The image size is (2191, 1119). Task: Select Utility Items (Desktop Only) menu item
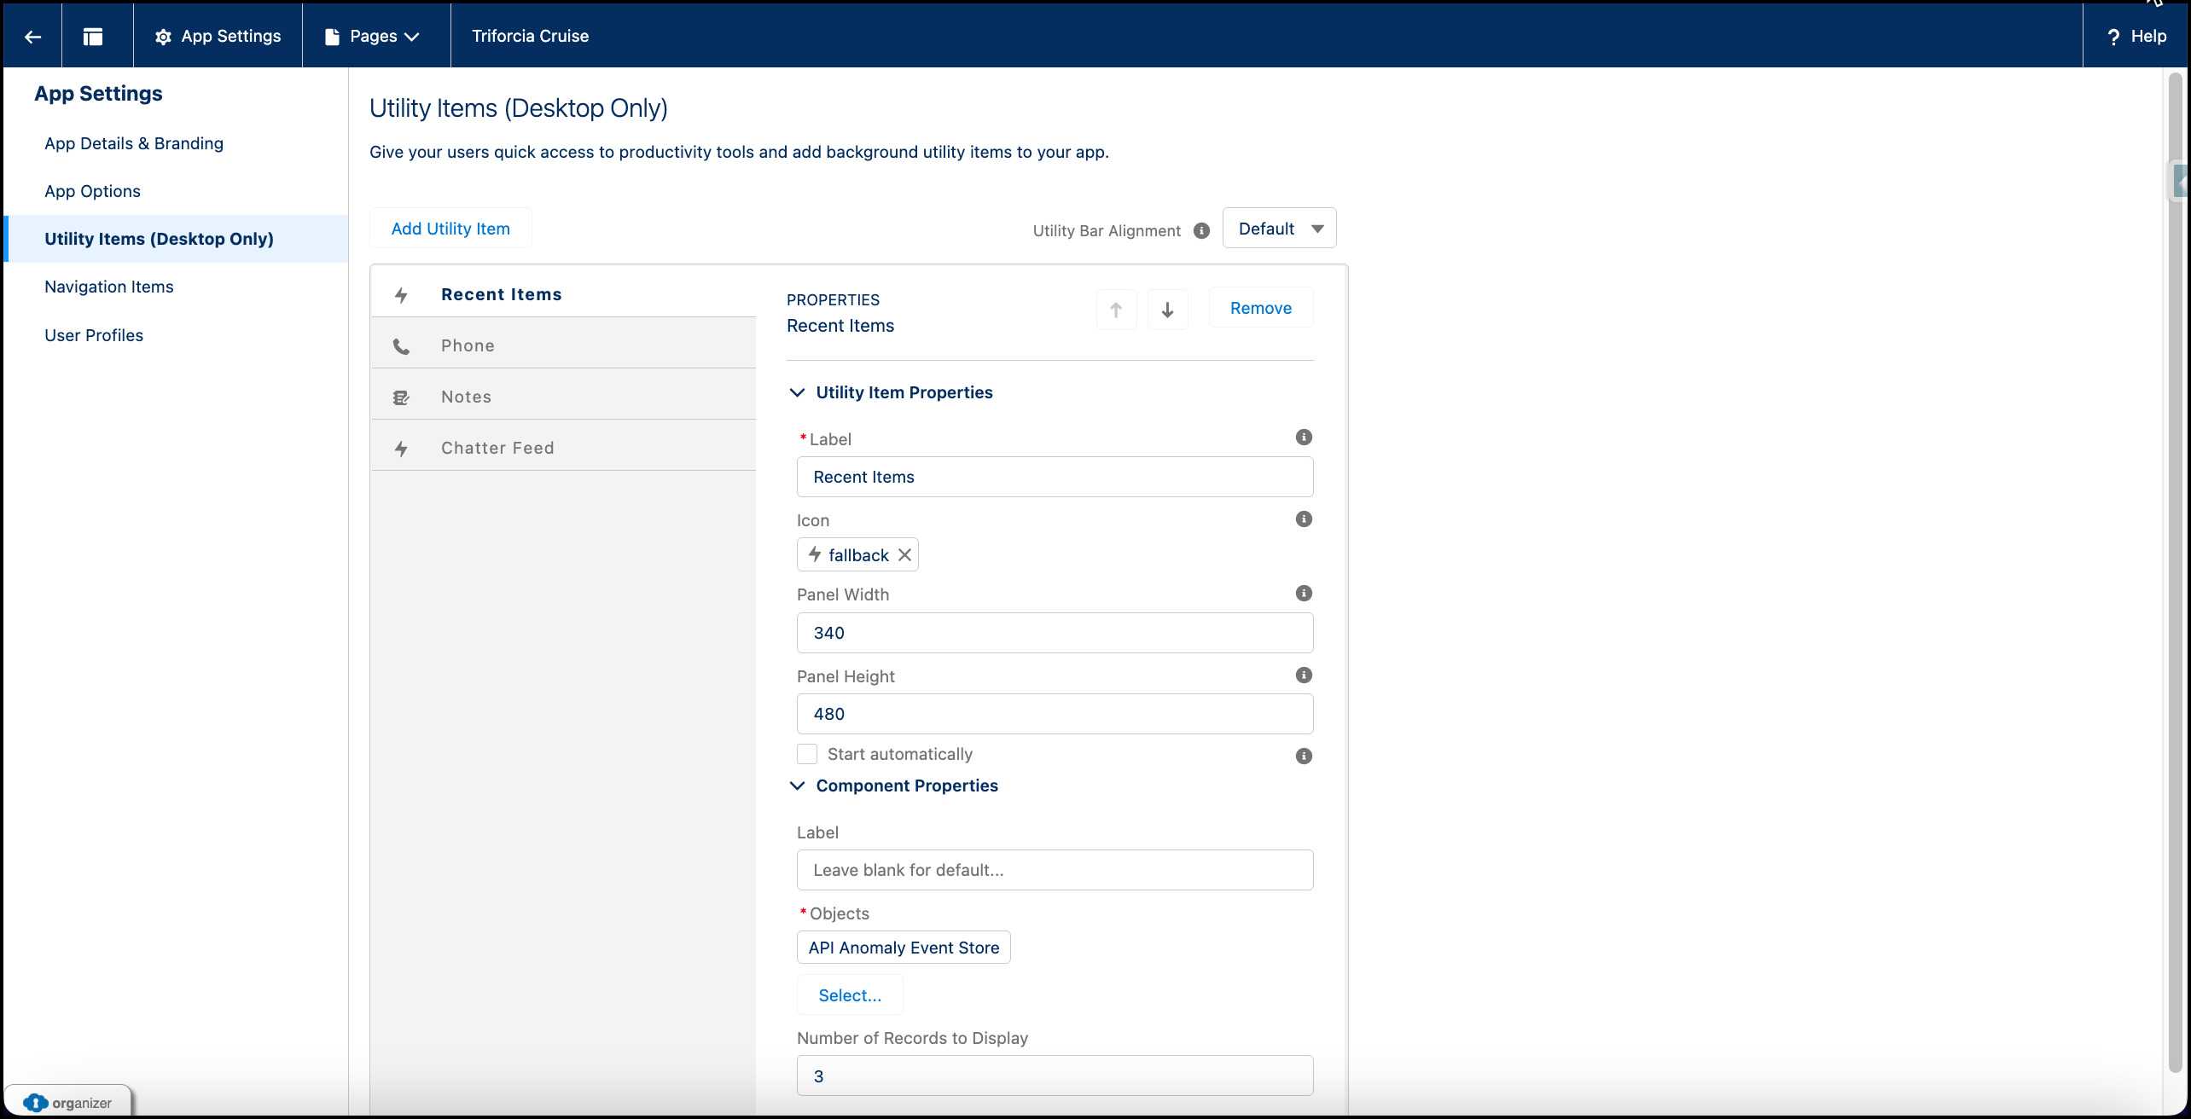pyautogui.click(x=177, y=239)
